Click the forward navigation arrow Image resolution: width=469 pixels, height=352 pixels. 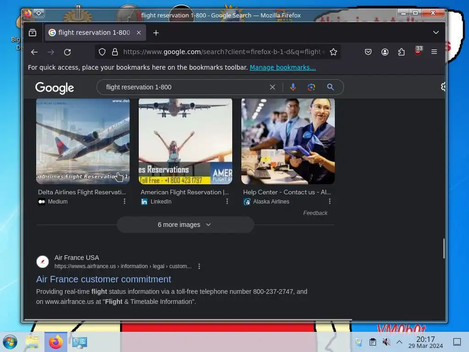[51, 52]
